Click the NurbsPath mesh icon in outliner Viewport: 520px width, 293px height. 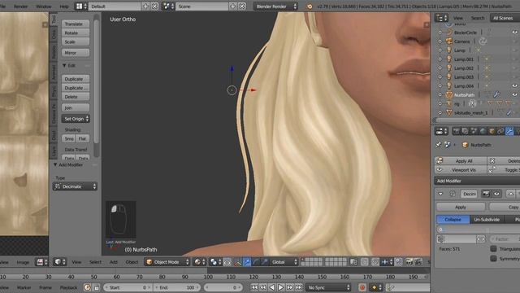tap(449, 95)
